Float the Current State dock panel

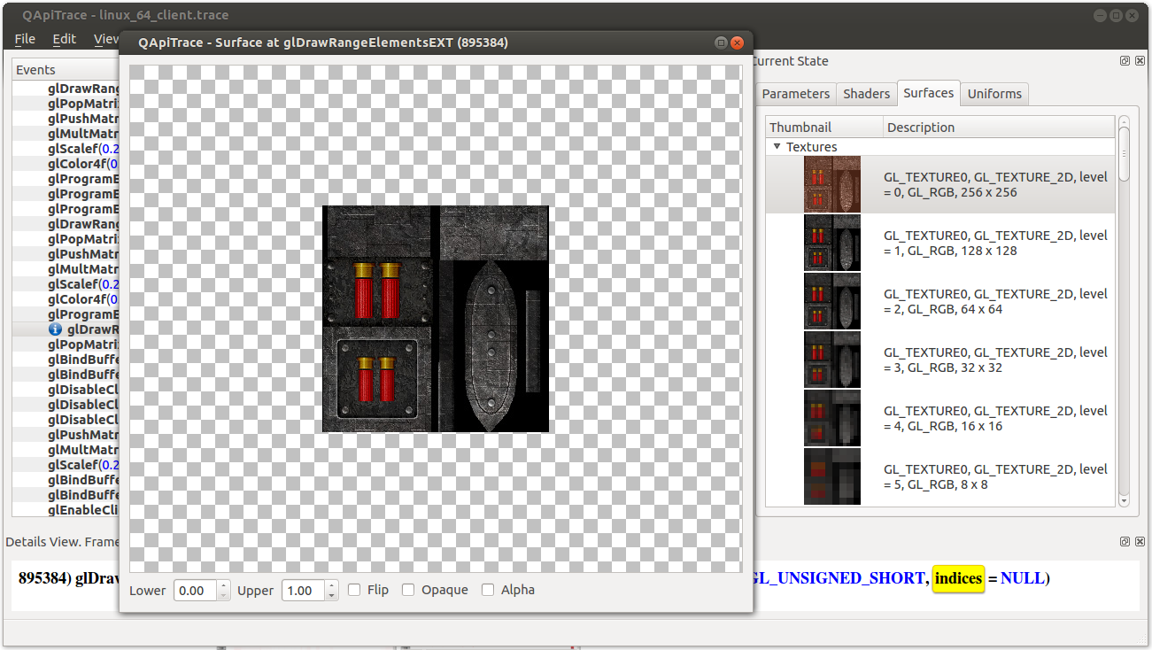point(1125,61)
